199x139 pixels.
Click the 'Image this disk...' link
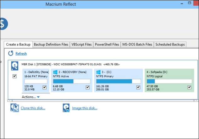85,108
